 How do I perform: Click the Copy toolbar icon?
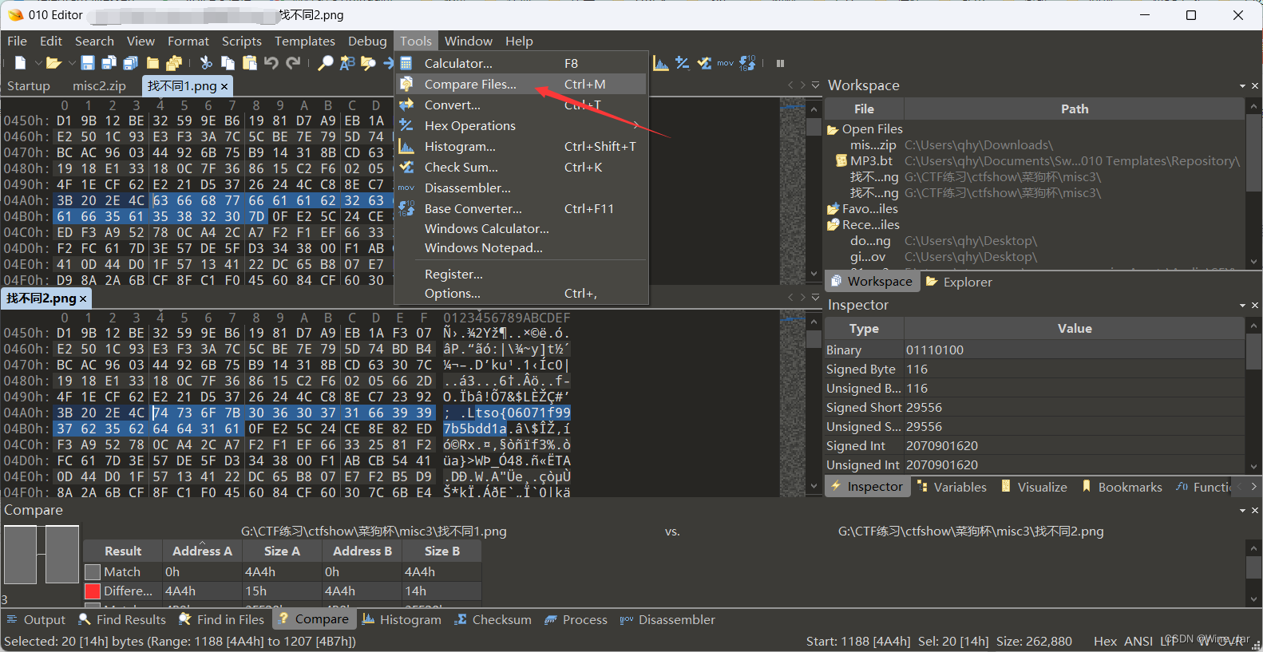(228, 63)
